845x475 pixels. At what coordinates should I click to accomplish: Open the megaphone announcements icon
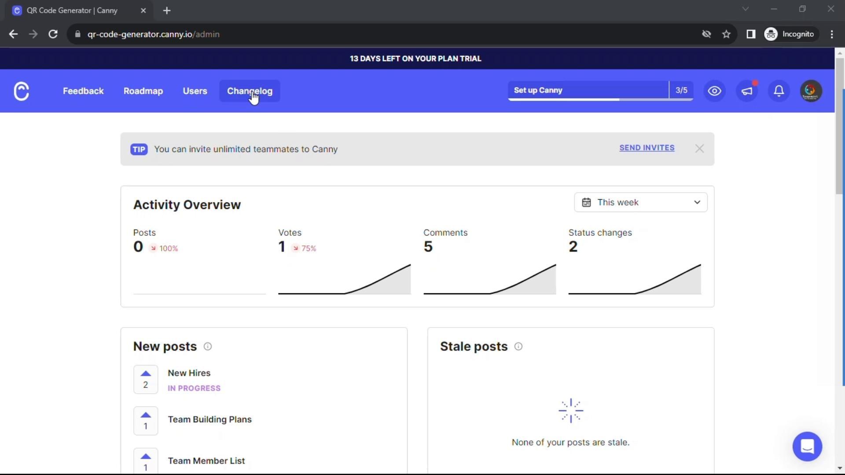(747, 91)
